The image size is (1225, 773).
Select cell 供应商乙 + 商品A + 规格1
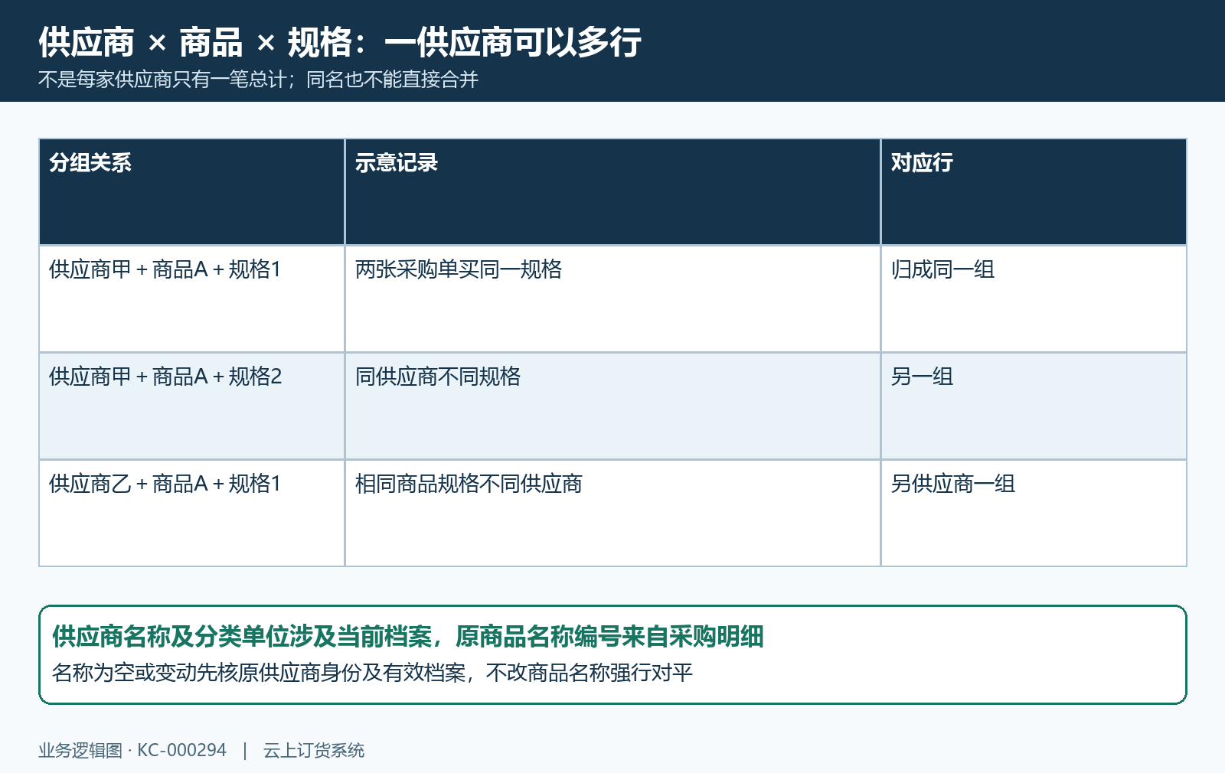(x=192, y=514)
